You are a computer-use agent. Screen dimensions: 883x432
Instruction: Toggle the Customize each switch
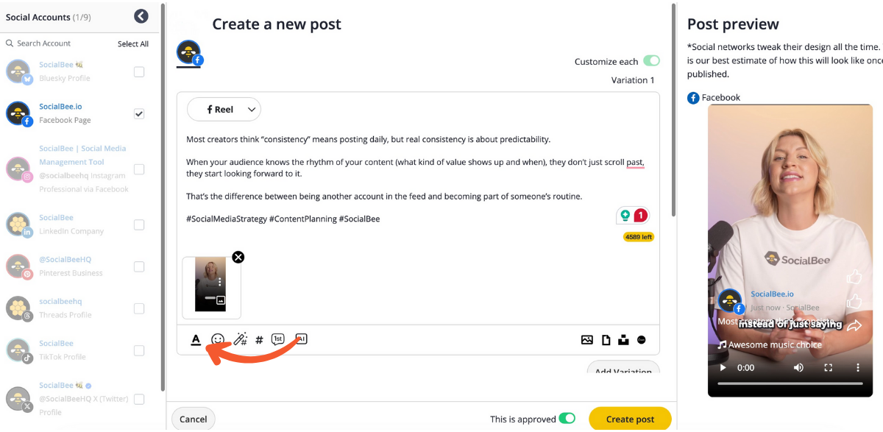(650, 61)
